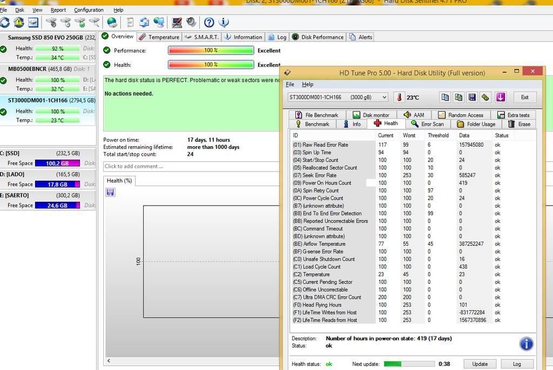
Task: Open the Extra tests tab in HD Tune
Action: [x=514, y=115]
